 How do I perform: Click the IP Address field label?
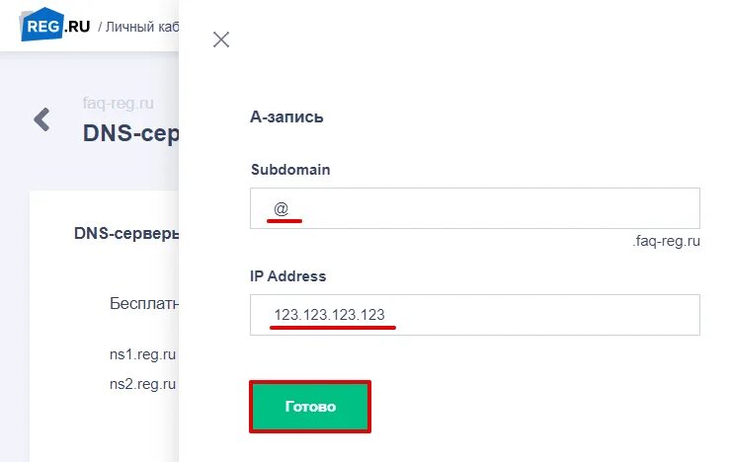[x=288, y=276]
